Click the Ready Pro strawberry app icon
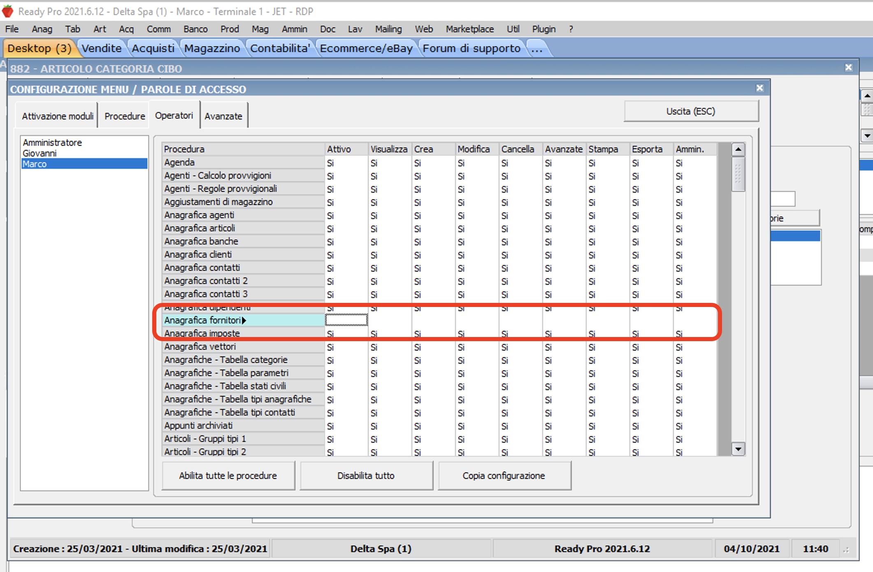This screenshot has width=873, height=572. point(7,11)
